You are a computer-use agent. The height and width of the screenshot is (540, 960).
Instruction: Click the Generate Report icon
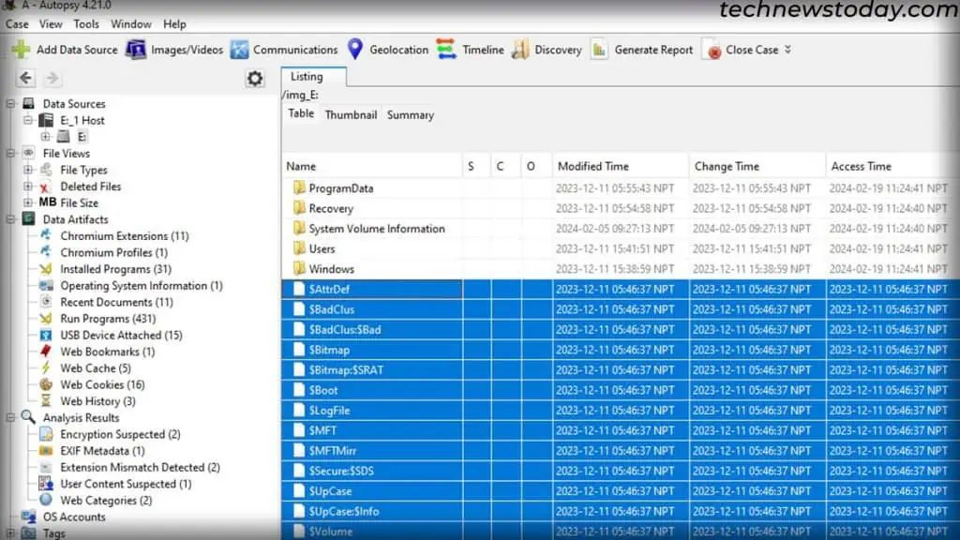tap(599, 50)
